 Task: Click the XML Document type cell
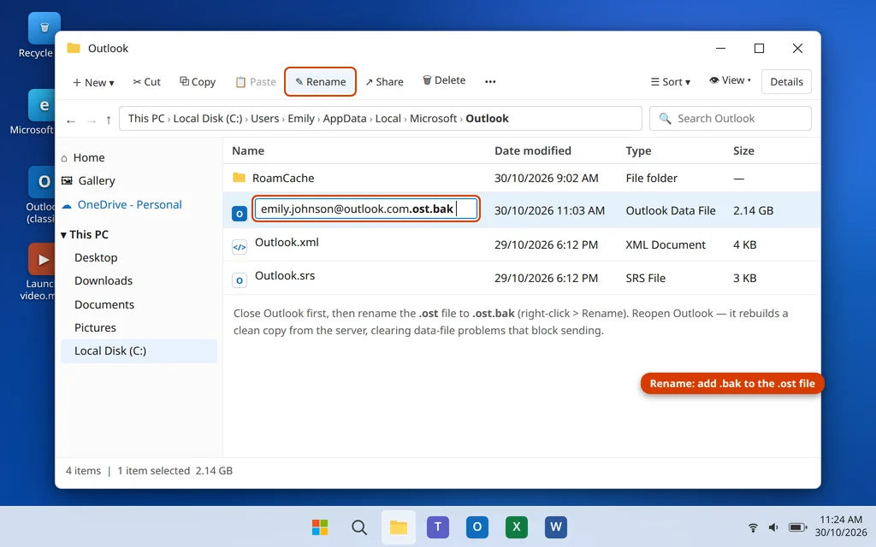point(666,244)
